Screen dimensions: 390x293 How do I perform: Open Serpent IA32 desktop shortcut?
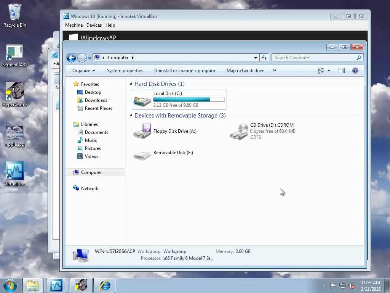pyautogui.click(x=15, y=56)
